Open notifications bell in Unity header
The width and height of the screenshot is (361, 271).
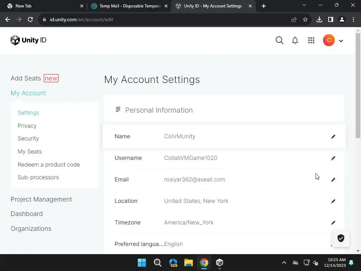coord(295,40)
